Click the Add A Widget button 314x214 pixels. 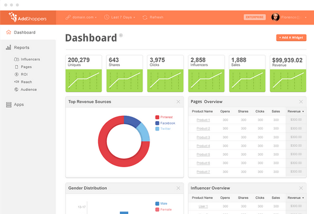291,37
